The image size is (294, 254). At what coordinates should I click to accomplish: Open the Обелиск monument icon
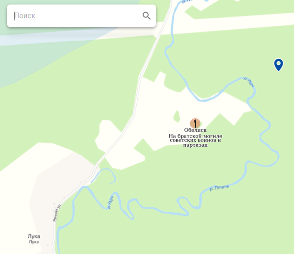pyautogui.click(x=195, y=123)
